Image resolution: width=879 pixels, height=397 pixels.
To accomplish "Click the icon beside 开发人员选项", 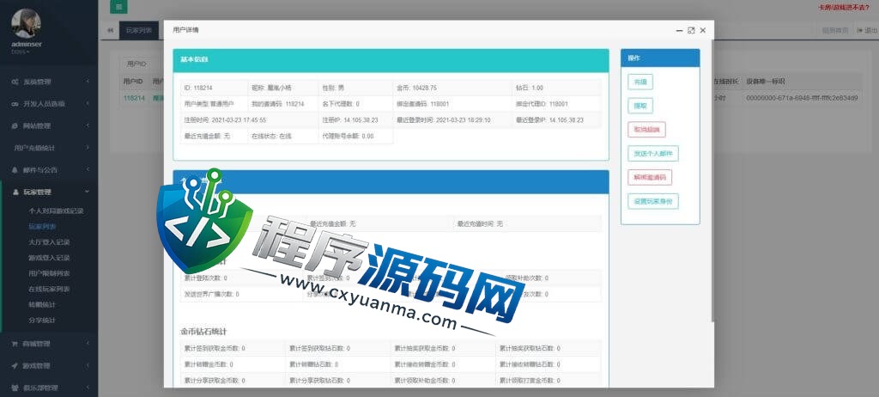I will pos(15,104).
